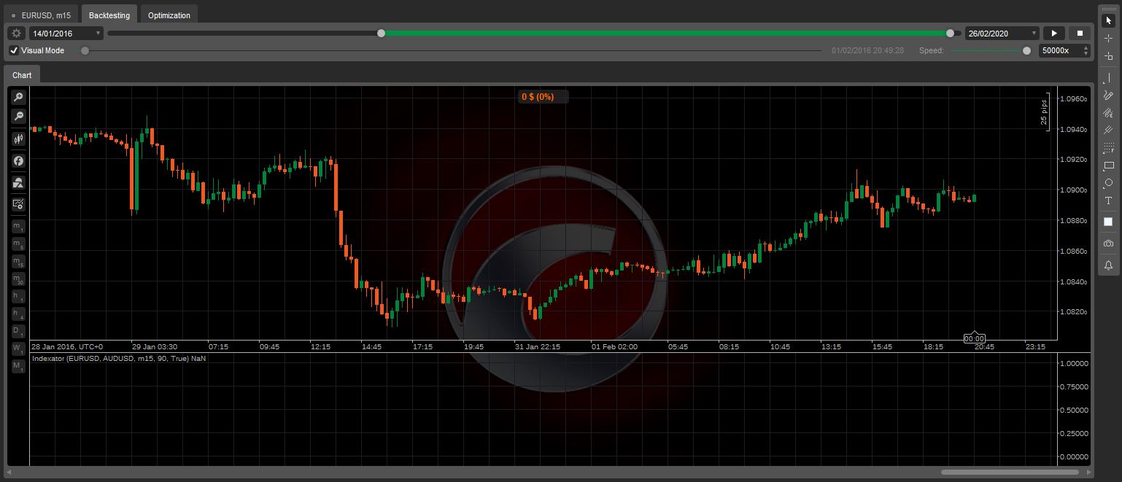Image resolution: width=1122 pixels, height=482 pixels.
Task: Switch to the m30 timeframe
Action: (18, 279)
